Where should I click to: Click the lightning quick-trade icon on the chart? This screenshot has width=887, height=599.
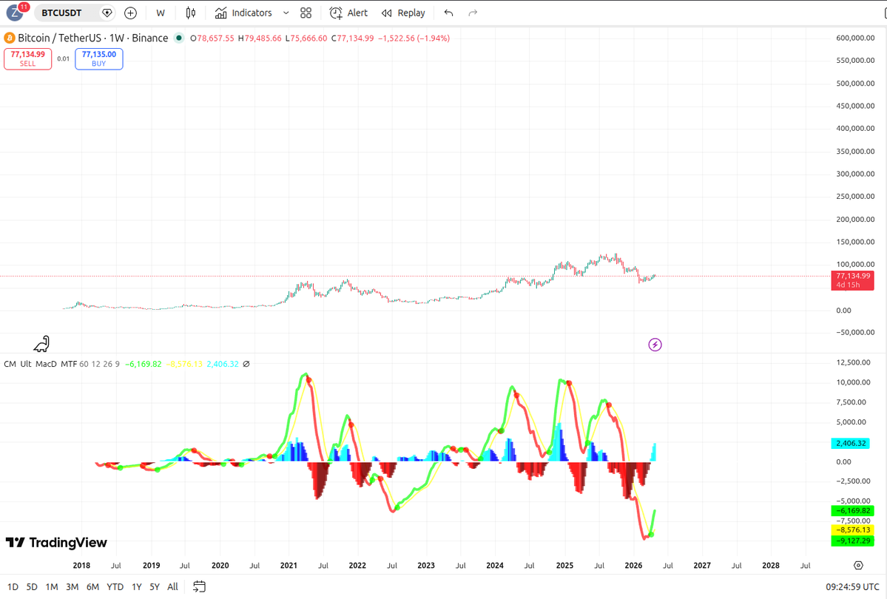pos(655,345)
